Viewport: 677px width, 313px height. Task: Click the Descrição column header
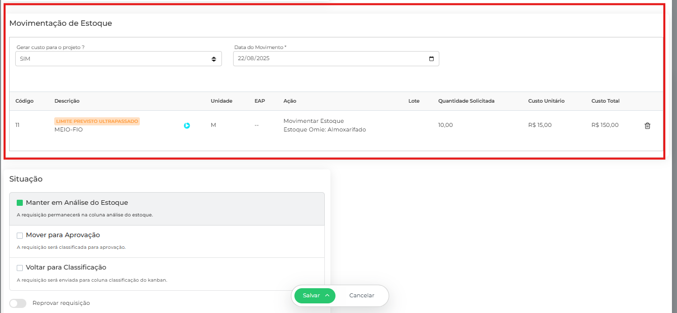point(67,101)
